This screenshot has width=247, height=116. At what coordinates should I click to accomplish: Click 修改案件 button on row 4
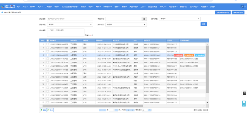click(200, 55)
